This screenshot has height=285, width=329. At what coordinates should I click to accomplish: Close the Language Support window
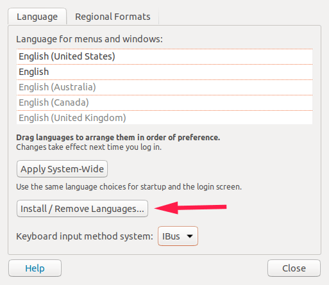coord(294,268)
